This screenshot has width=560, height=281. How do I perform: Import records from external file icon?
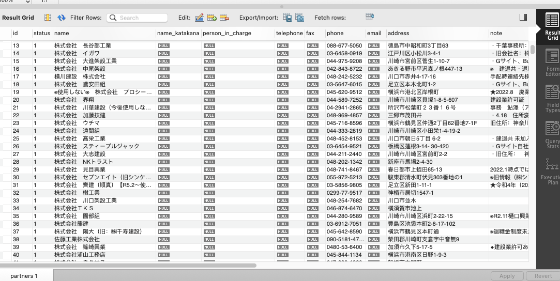click(x=299, y=18)
